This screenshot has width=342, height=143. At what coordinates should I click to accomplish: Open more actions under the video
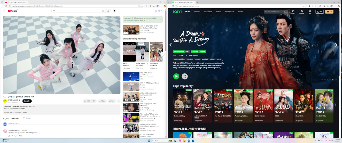pyautogui.click(x=118, y=101)
